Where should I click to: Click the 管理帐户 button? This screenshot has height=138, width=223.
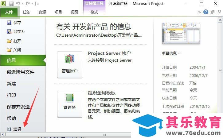point(70,65)
